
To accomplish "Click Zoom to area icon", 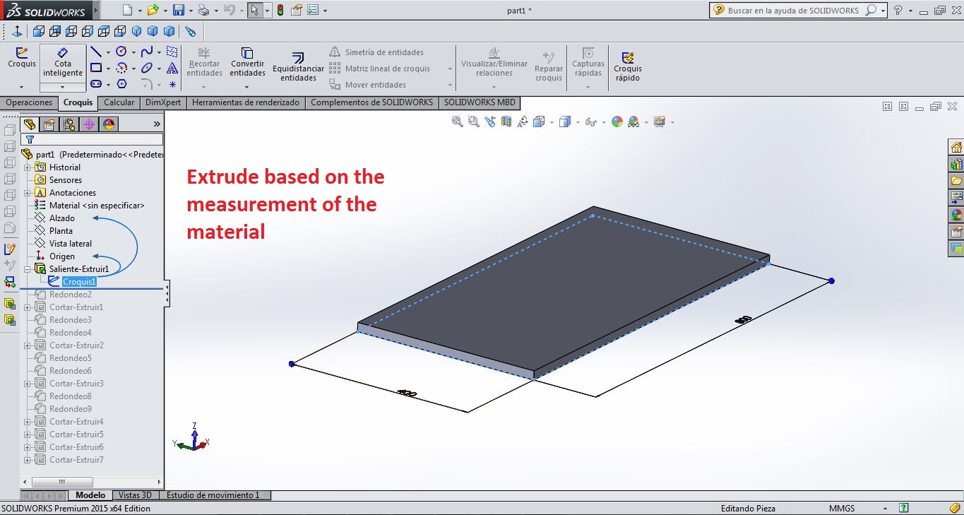I will pos(473,122).
